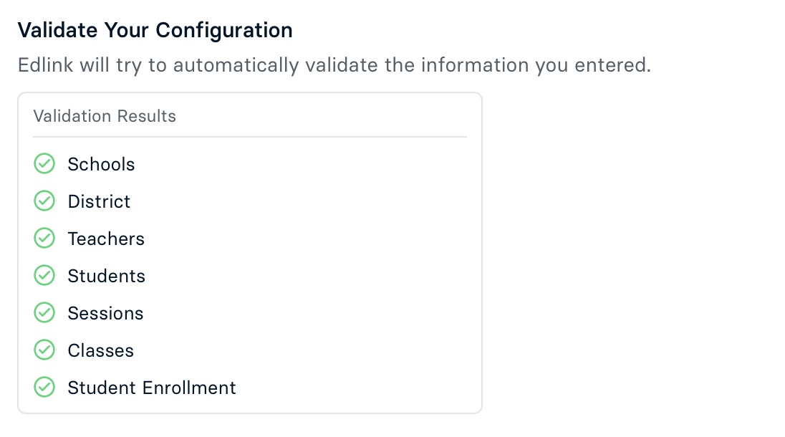
Task: Select the Classes validation result label
Action: tap(100, 350)
